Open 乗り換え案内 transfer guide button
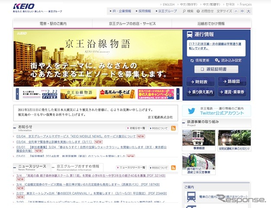Screen dimensions: 271x208 200,92
